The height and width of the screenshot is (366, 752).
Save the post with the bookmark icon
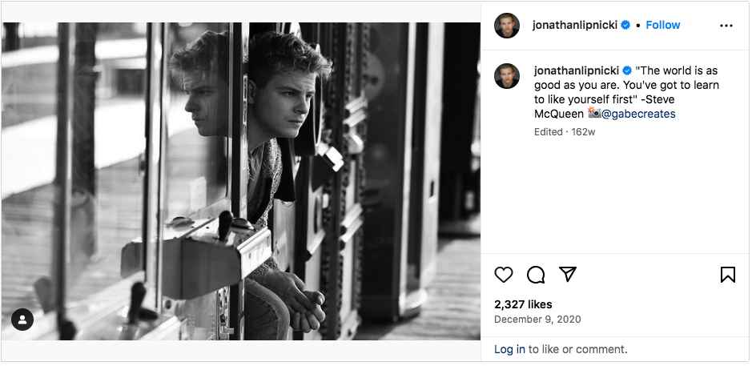(727, 275)
